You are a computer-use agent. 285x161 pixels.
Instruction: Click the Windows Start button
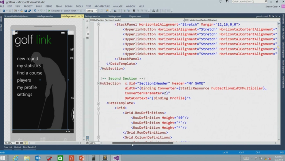point(3,158)
